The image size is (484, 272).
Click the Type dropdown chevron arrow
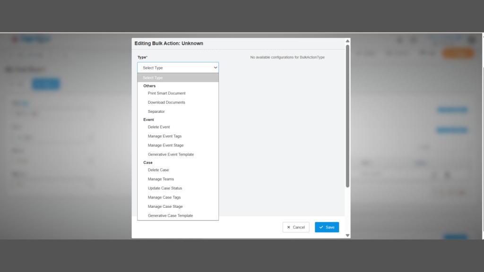(x=216, y=68)
